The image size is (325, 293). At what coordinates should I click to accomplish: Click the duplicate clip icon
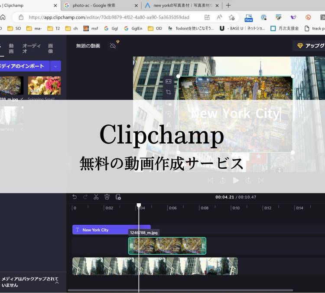[118, 197]
